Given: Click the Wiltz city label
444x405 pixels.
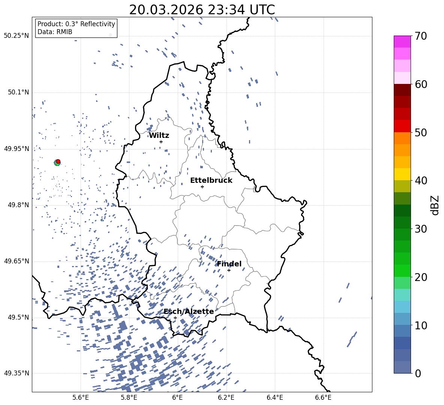Looking at the screenshot, I should pos(159,136).
